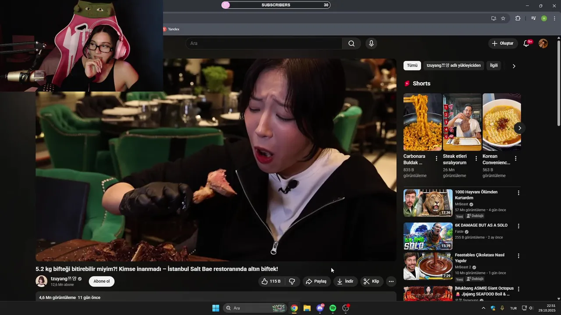Open options for Steak etleri sıralıyorum short
This screenshot has height=315, width=561.
(476, 159)
